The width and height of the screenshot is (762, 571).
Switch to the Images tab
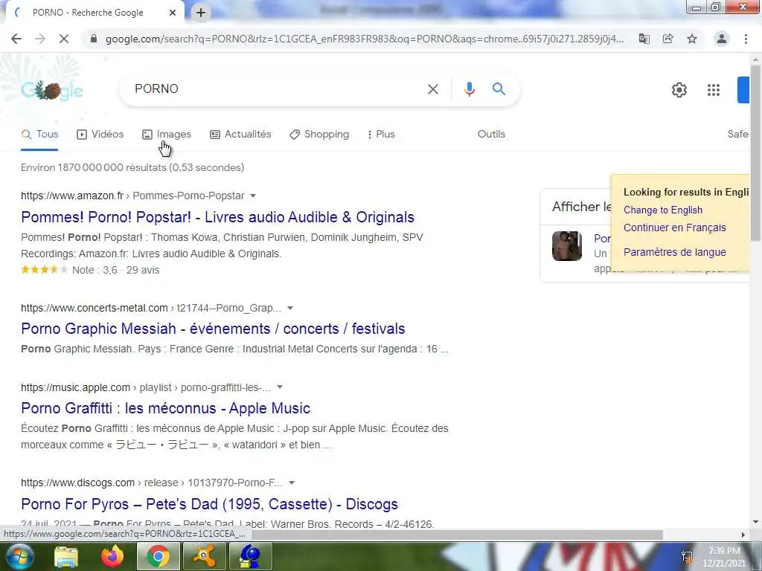(x=167, y=135)
